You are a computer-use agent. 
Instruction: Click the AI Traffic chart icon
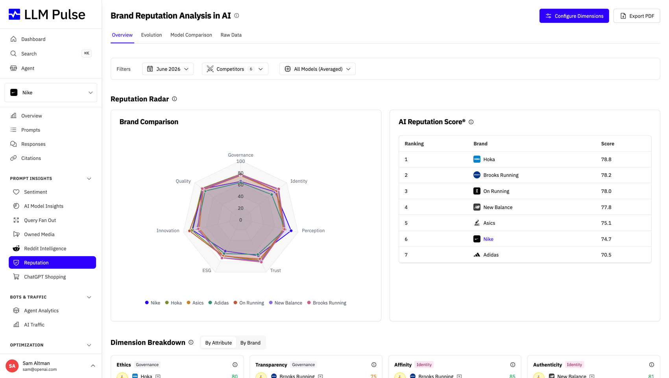pos(16,325)
